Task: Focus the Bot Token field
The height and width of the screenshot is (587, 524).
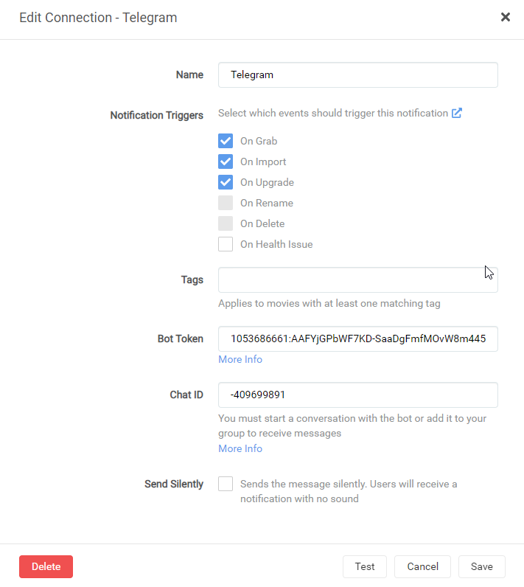Action: coord(358,338)
